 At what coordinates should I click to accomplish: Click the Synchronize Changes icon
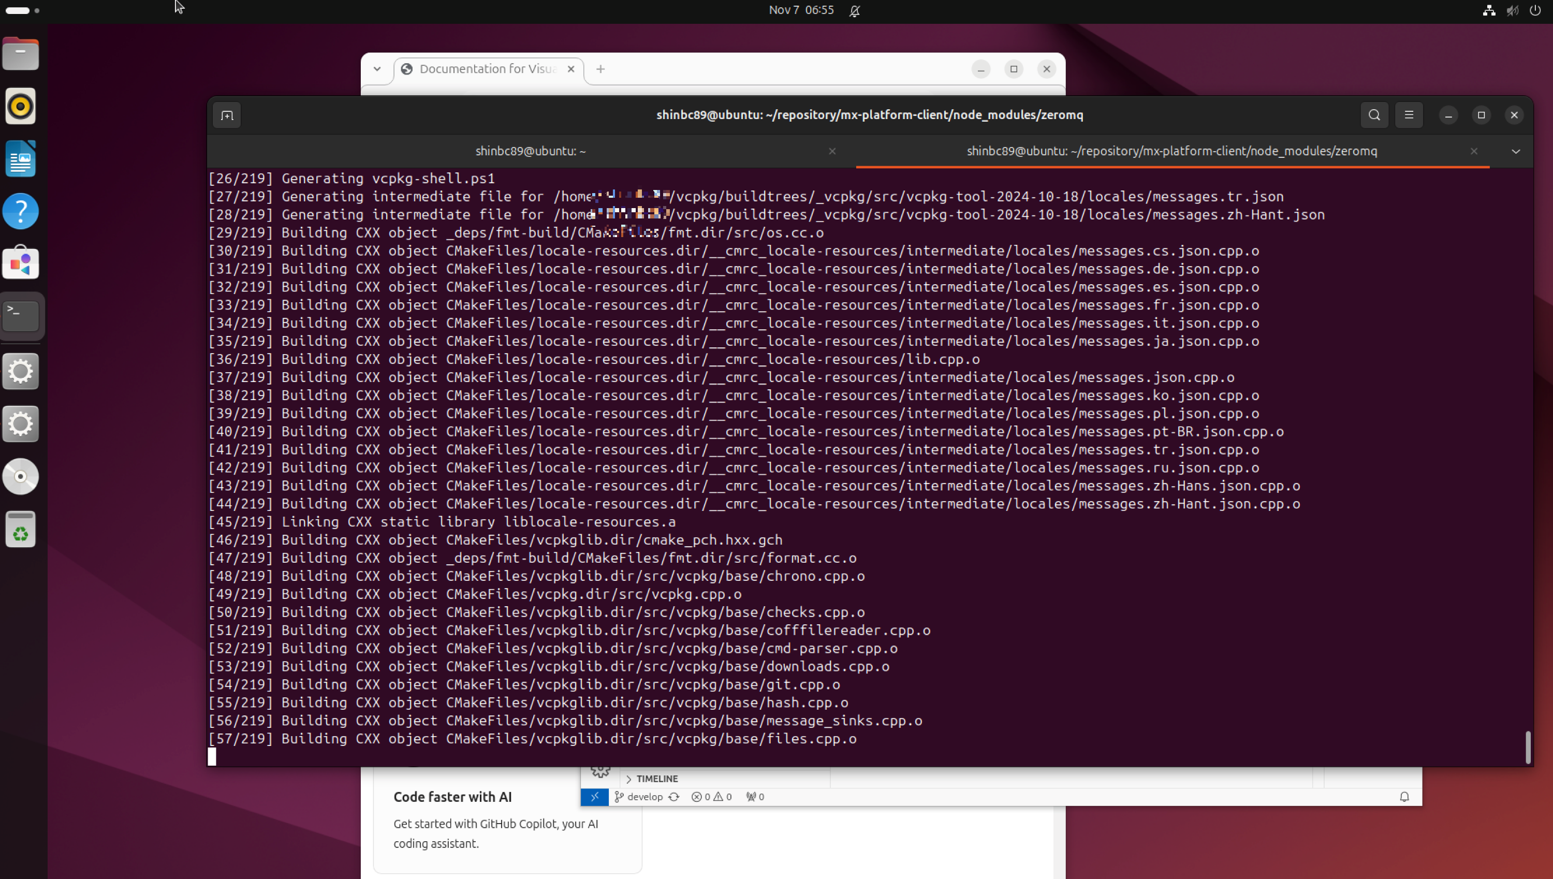pos(674,797)
